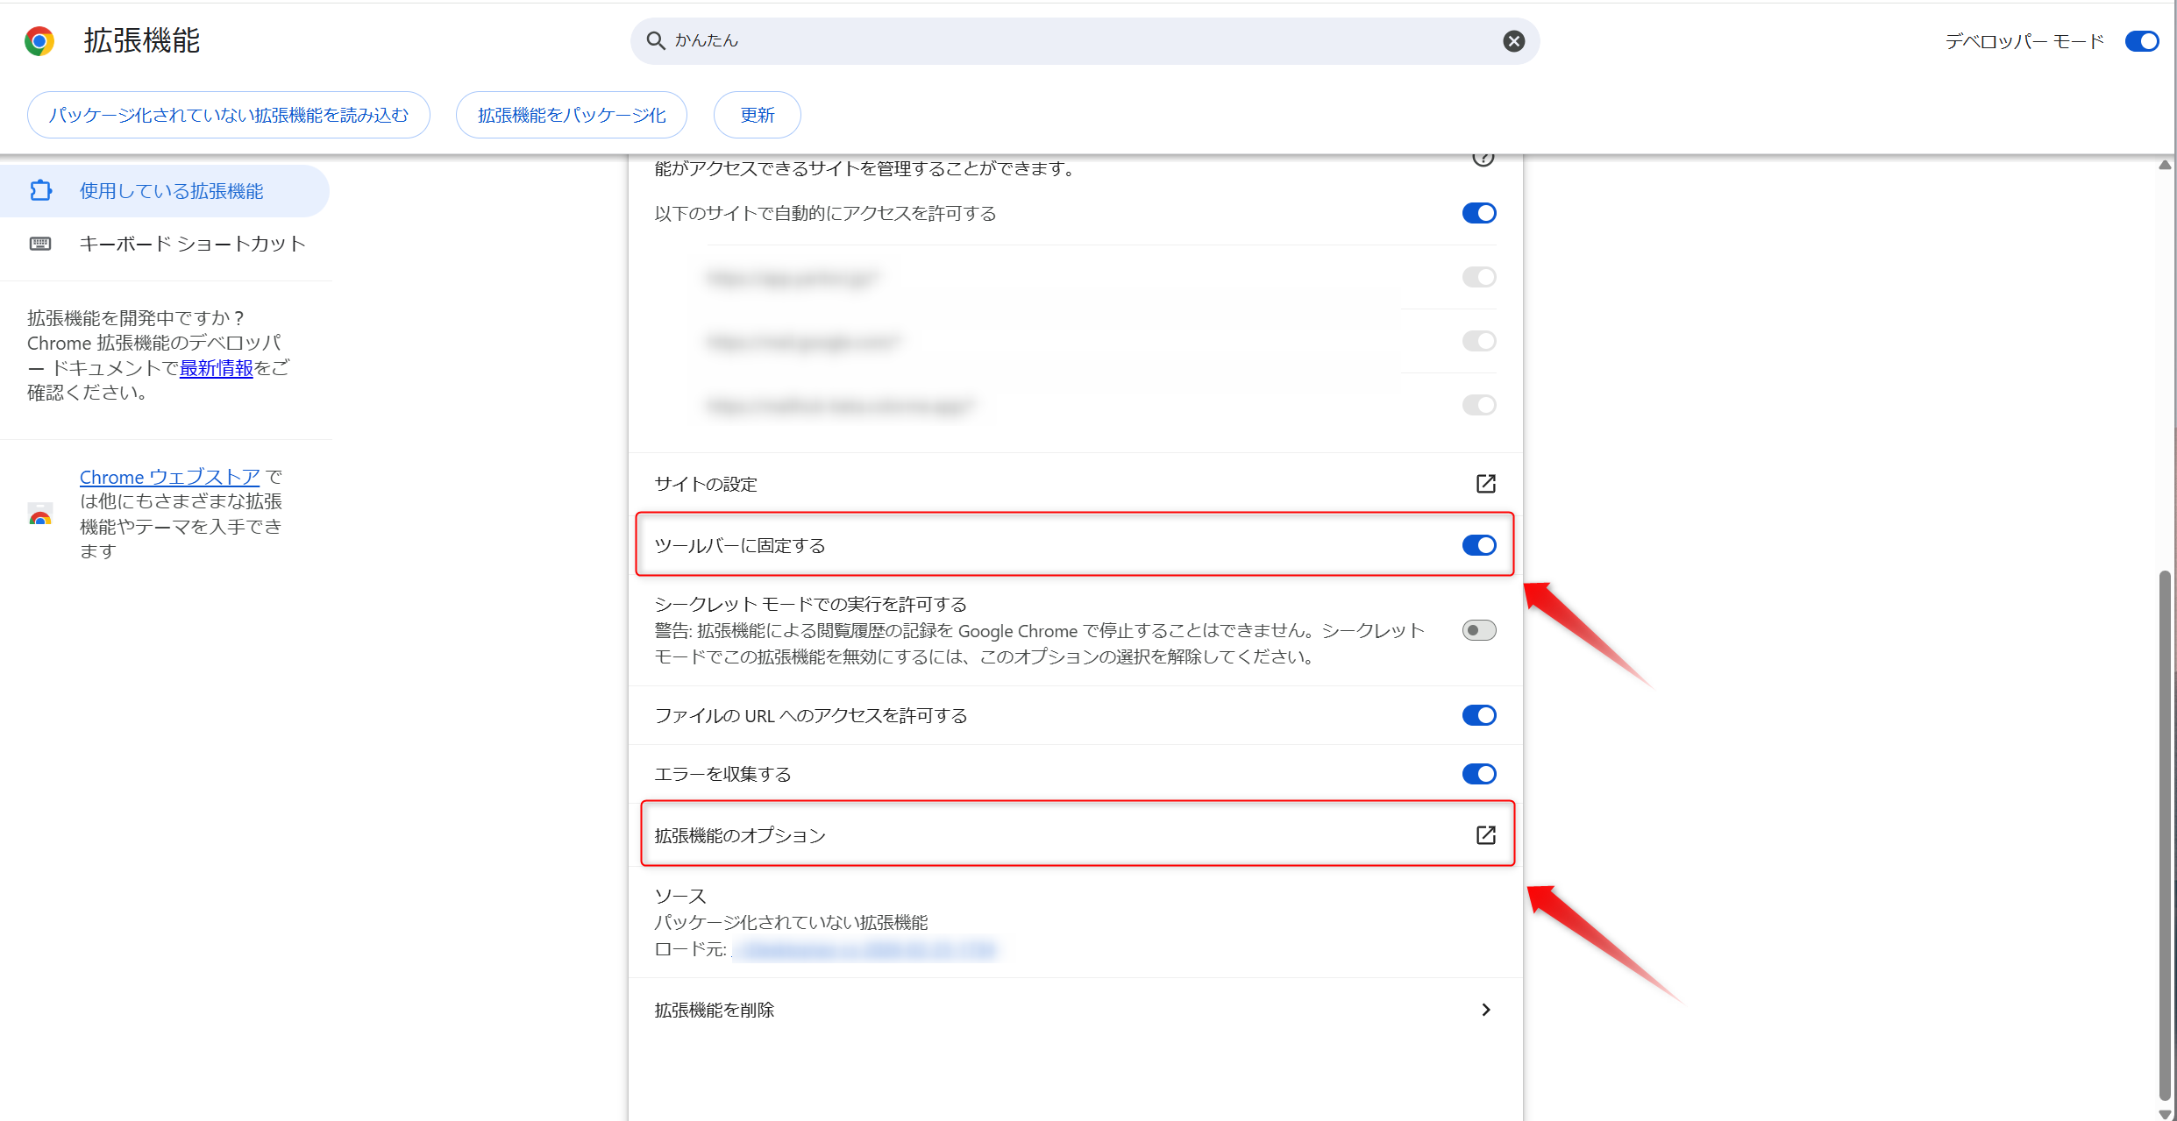The width and height of the screenshot is (2177, 1121).
Task: Click the search field containing かんたん
Action: coord(1052,40)
